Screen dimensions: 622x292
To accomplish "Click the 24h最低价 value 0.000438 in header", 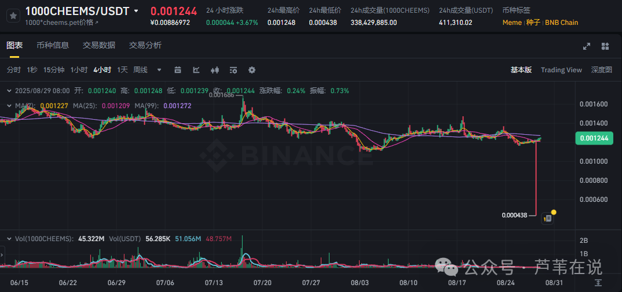I will [323, 23].
